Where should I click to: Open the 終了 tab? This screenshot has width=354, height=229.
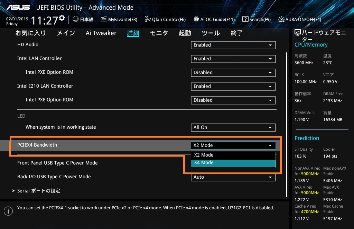[x=236, y=33]
